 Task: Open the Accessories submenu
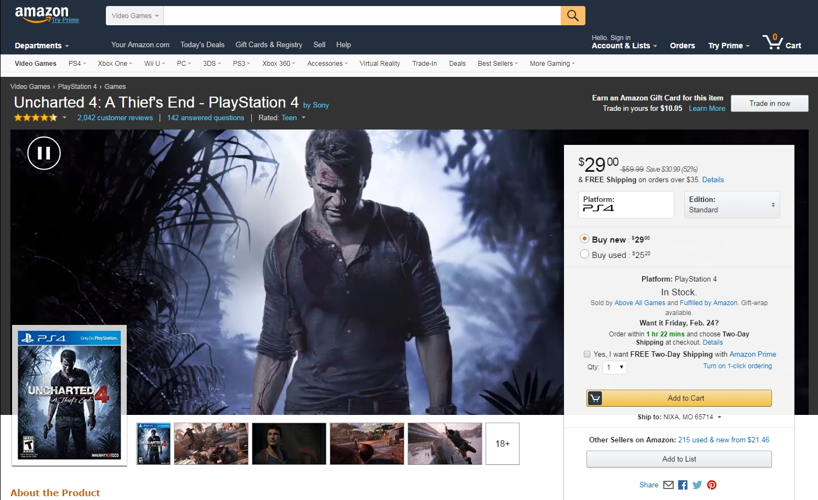point(328,64)
